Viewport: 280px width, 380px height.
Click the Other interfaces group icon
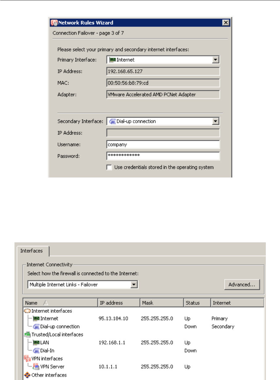(x=27, y=375)
